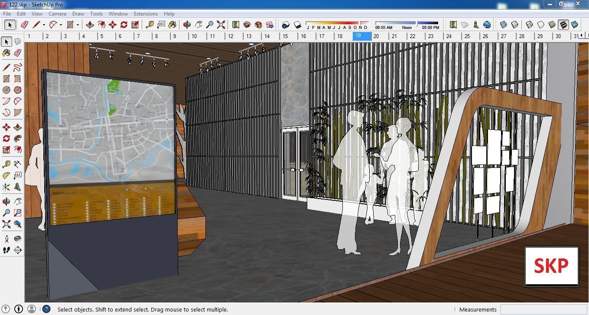Select the Paint Bucket tool in top toolbar
The image size is (589, 315).
(x=172, y=25)
